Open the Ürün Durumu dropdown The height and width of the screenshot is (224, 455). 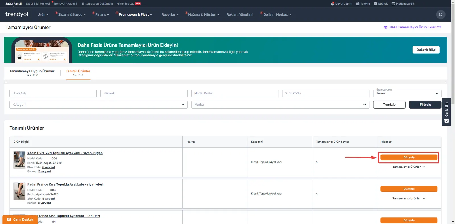click(x=407, y=93)
